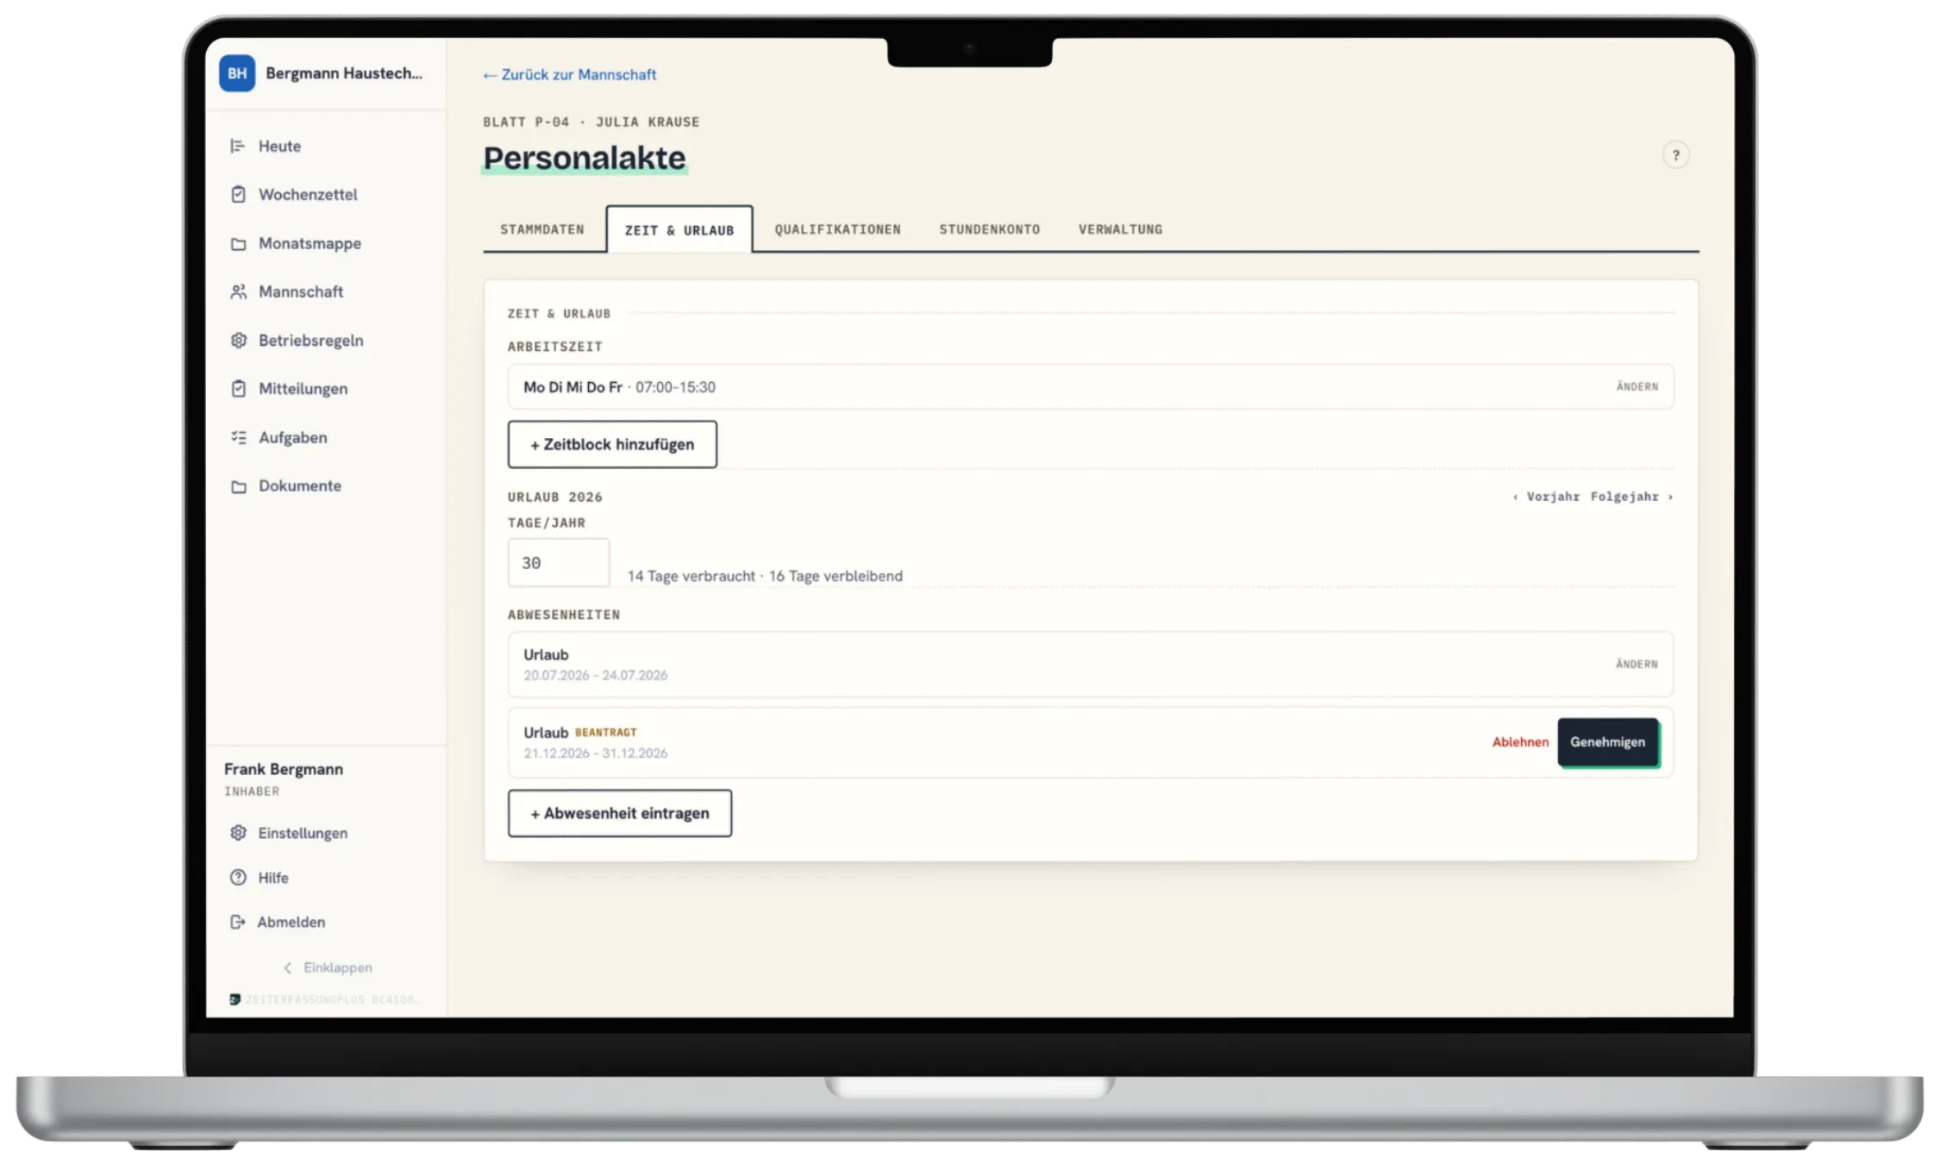
Task: Click Abmelden logout icon
Action: click(238, 922)
